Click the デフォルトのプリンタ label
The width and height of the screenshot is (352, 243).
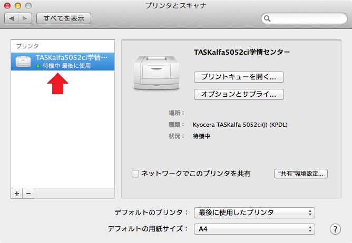point(151,212)
